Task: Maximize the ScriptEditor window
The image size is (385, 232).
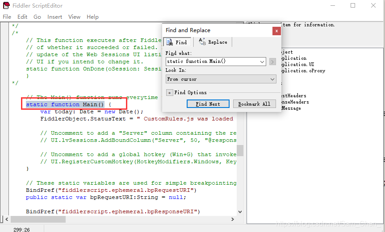Action: pyautogui.click(x=353, y=5)
